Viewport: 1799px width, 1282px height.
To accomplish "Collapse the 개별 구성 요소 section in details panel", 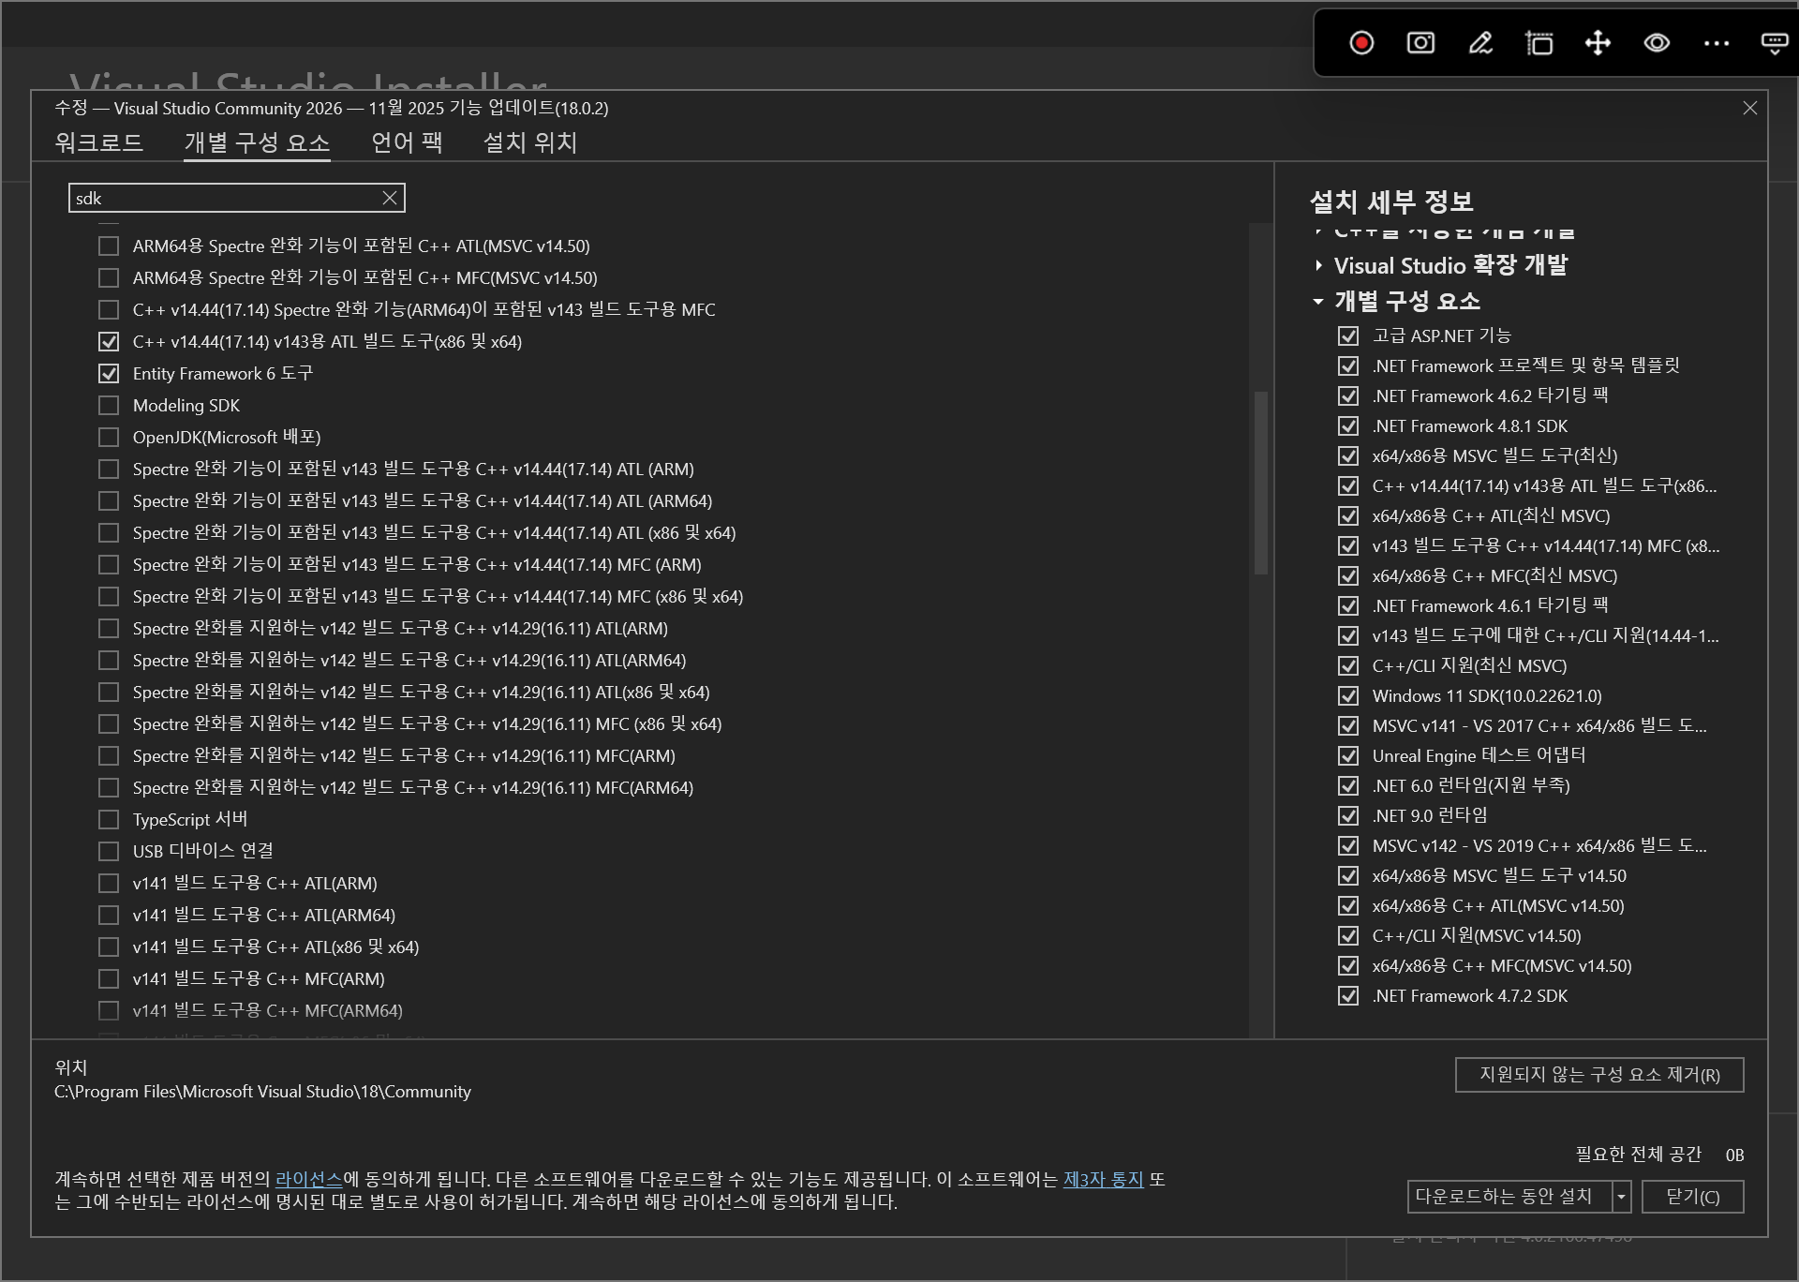I will 1319,301.
